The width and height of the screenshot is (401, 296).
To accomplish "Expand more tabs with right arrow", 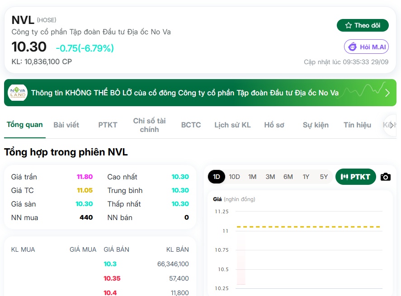I will coord(392,125).
